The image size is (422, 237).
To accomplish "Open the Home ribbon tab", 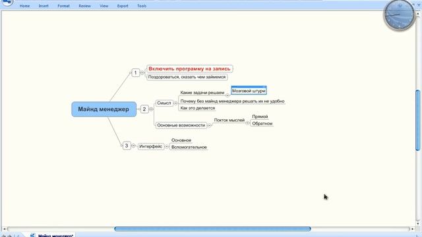I will point(24,6).
